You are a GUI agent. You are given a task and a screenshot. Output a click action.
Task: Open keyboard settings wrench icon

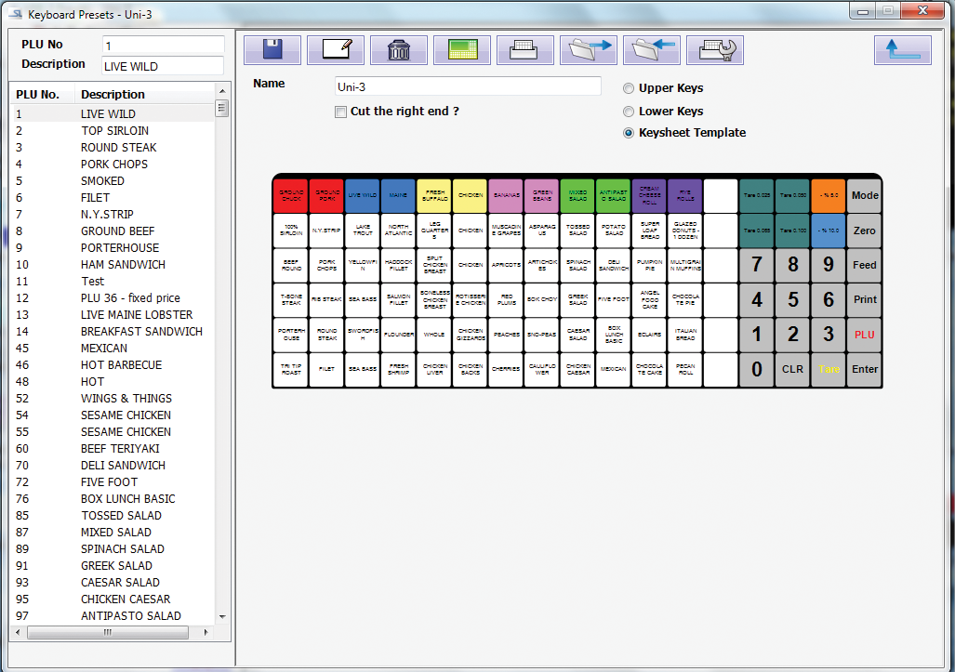pyautogui.click(x=715, y=50)
